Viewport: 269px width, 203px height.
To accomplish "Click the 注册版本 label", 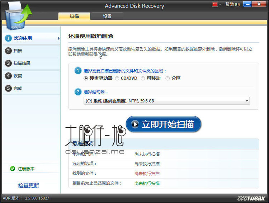I will (26, 169).
